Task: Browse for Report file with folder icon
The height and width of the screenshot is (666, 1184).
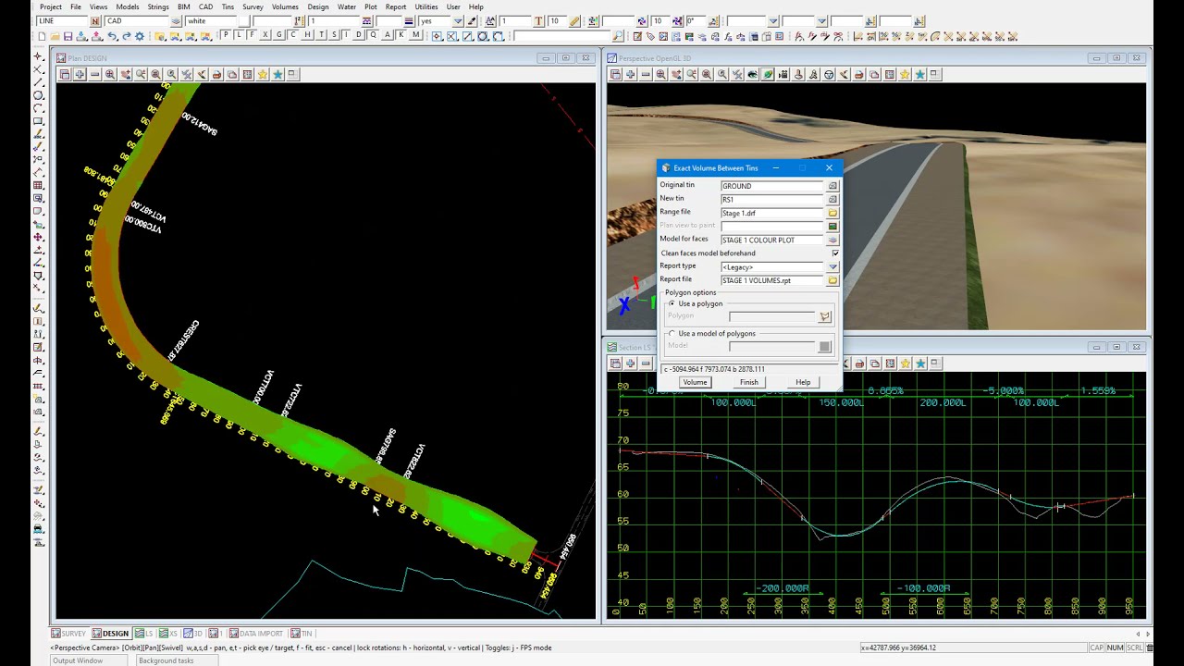Action: pos(832,280)
